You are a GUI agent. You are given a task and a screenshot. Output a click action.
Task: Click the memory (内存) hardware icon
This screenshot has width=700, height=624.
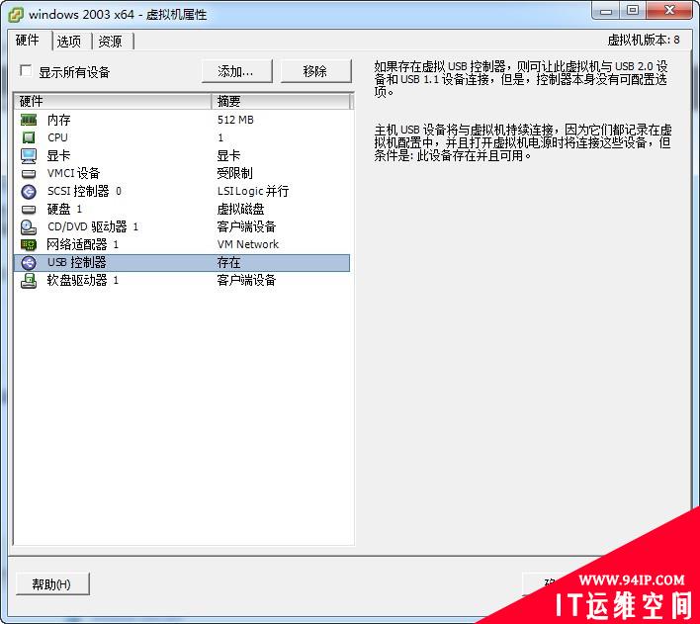pos(29,120)
